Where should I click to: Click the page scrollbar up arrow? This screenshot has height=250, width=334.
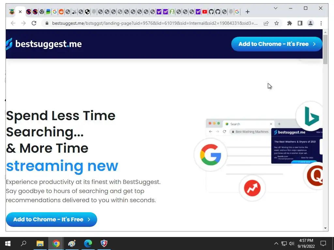[325, 32]
